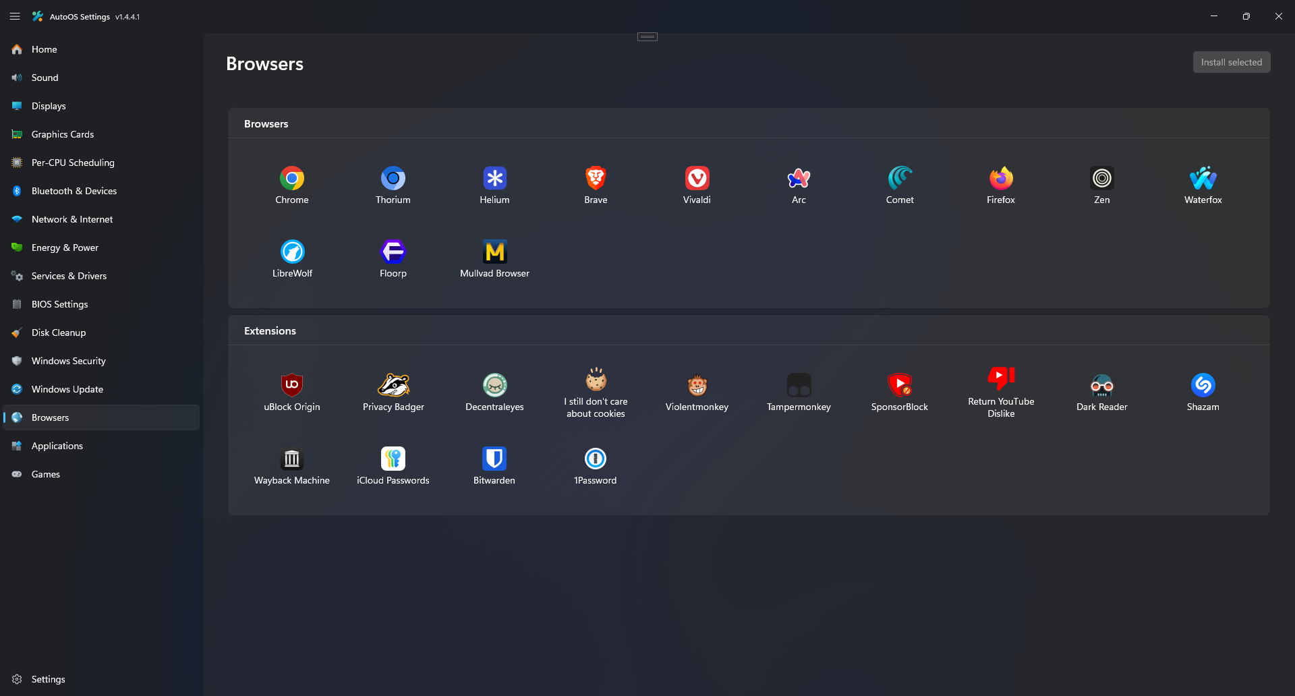This screenshot has height=696, width=1295.
Task: Open Settings at sidebar bottom
Action: click(101, 679)
